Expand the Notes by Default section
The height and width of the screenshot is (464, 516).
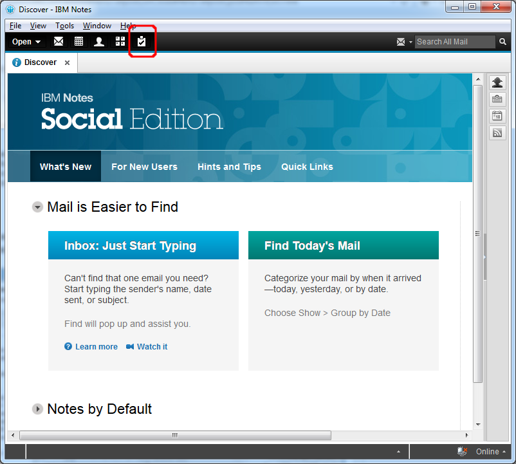tap(38, 409)
